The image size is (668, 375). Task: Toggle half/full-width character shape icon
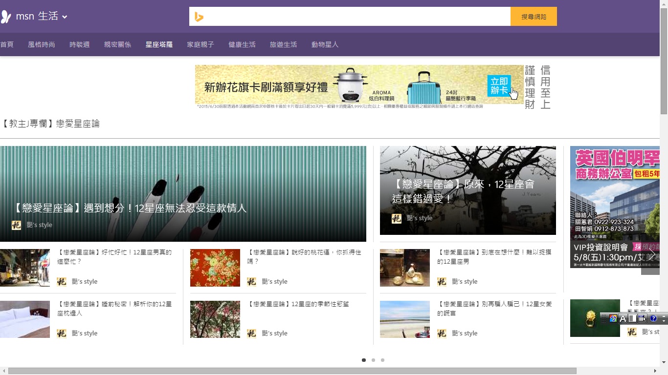[632, 319]
